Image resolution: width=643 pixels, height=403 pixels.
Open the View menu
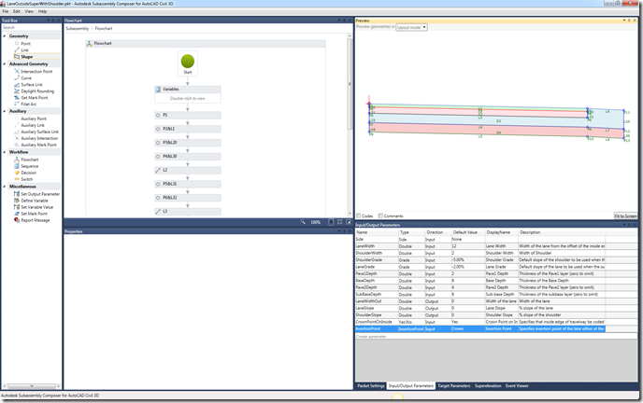point(30,11)
